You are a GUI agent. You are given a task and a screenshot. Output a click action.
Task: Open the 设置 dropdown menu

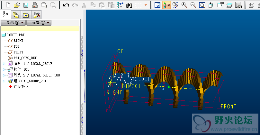coord(39,23)
